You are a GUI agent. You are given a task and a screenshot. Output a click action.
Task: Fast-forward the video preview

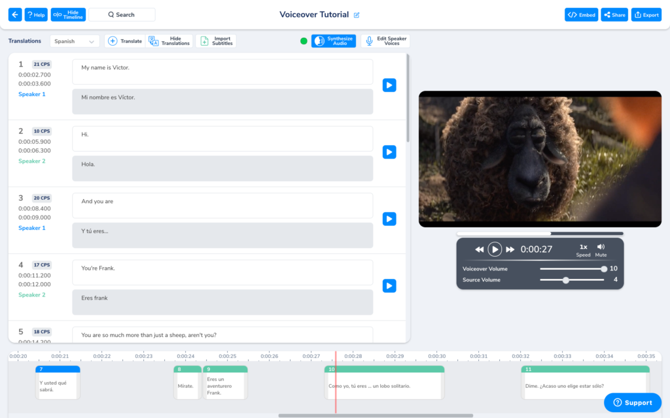[510, 248]
